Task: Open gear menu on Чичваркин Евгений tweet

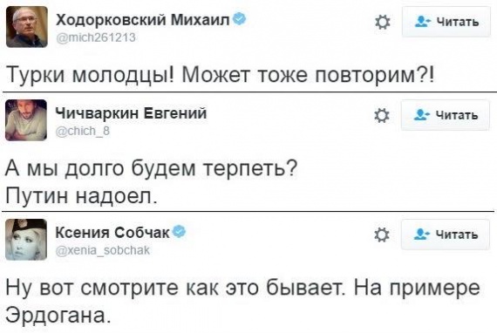Action: [381, 116]
